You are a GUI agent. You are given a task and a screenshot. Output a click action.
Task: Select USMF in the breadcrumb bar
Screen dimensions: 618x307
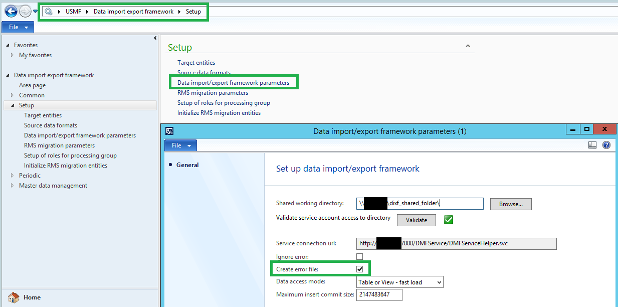coord(73,11)
